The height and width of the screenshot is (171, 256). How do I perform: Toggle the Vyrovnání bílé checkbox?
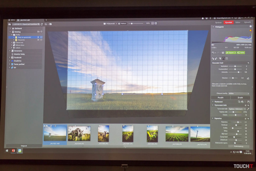[245, 105]
